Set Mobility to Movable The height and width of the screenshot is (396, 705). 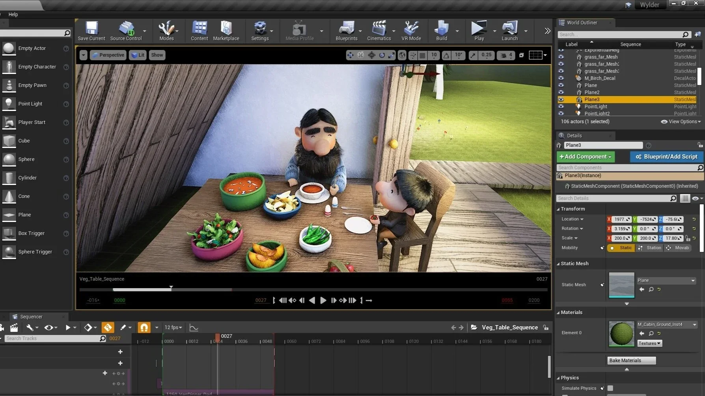coord(678,248)
